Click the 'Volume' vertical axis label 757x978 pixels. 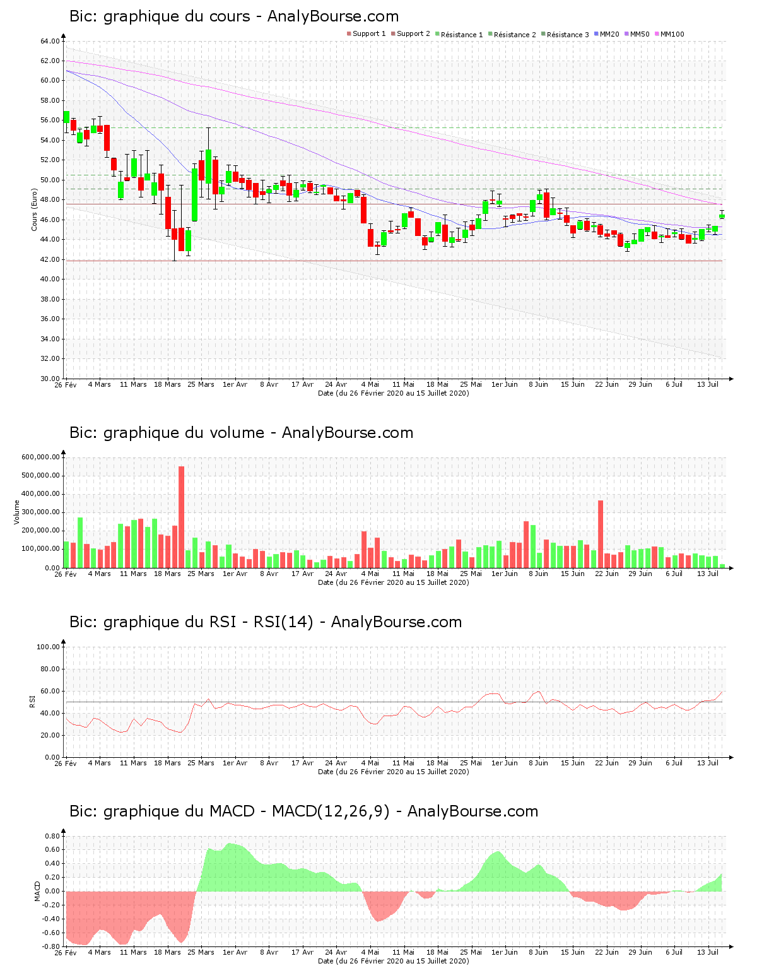(17, 512)
